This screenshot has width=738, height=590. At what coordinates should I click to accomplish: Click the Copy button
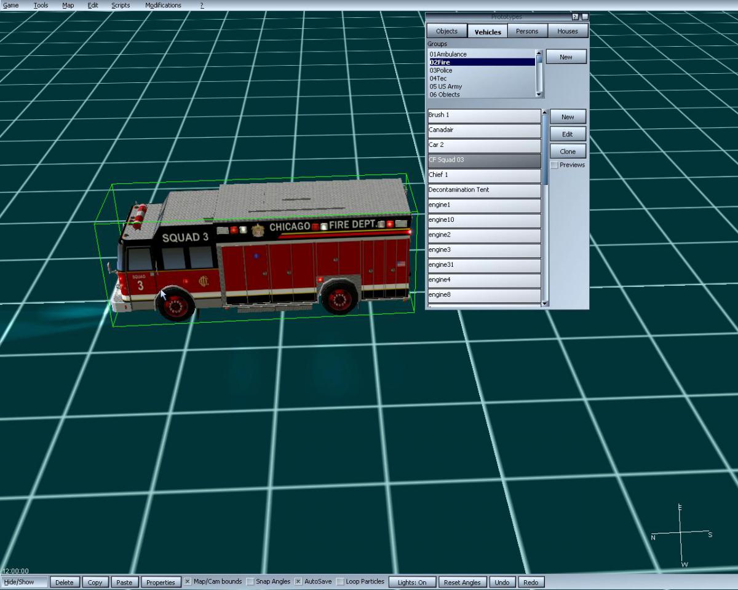click(x=95, y=582)
